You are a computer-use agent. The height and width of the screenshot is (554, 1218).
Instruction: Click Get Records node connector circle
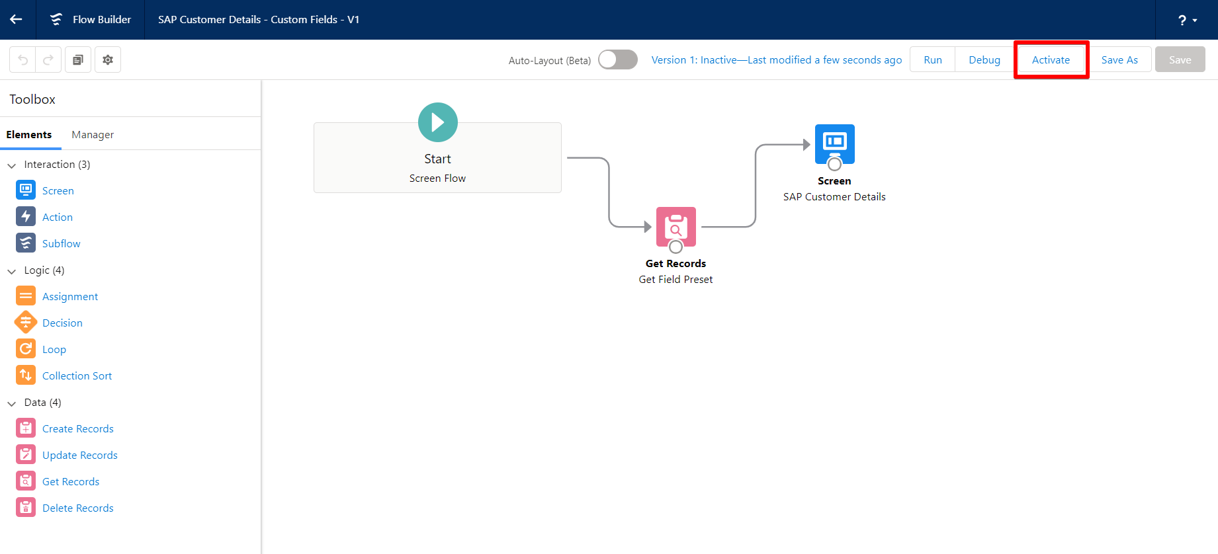point(676,247)
